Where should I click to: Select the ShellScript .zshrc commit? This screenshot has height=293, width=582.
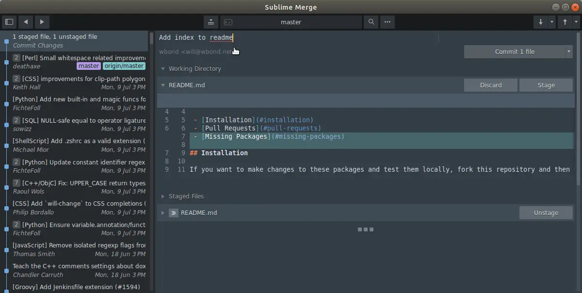[75, 146]
